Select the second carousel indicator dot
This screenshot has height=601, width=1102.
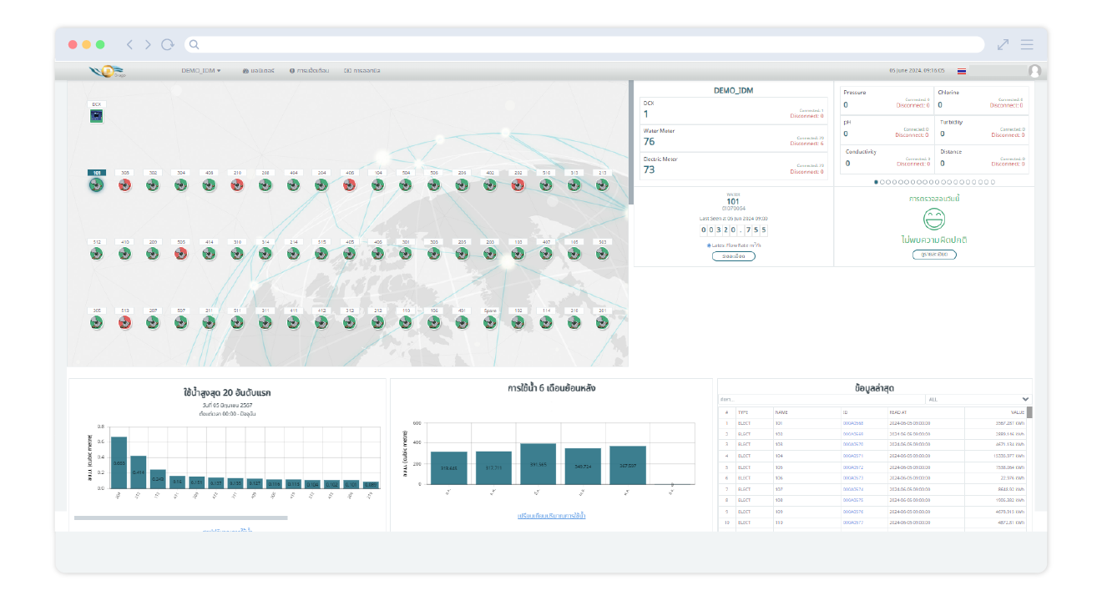coord(882,181)
